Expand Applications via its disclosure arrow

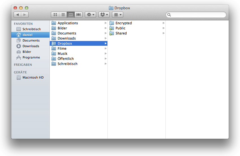[106, 23]
